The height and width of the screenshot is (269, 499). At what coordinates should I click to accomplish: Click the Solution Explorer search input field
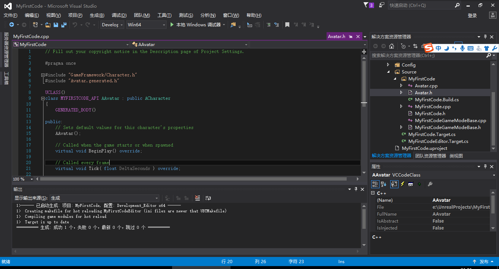tap(428, 56)
